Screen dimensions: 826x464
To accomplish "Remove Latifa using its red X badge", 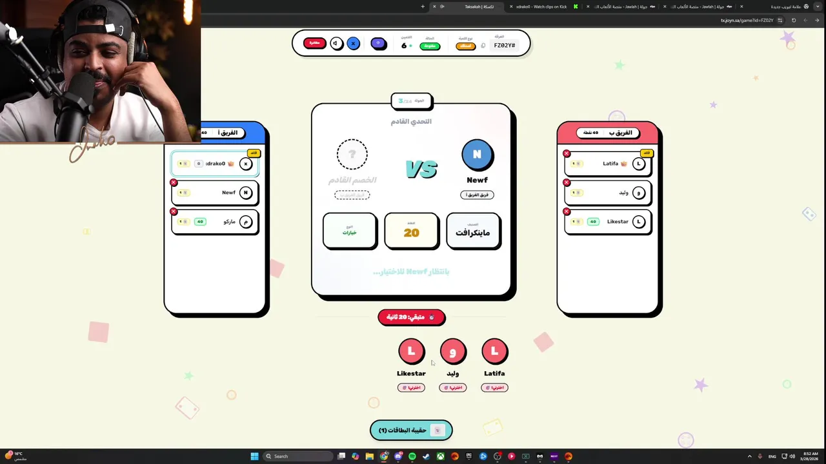I will tap(567, 153).
